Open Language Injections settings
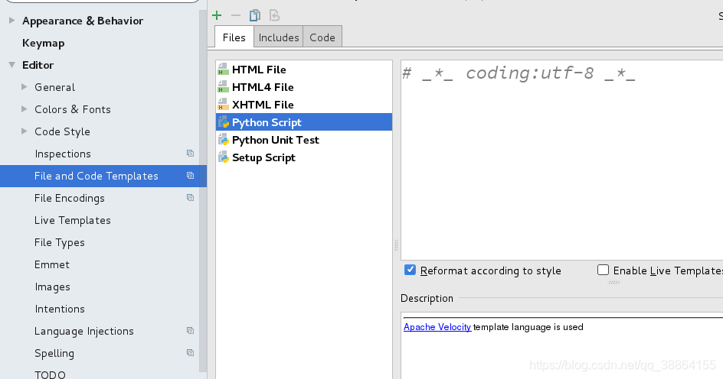The height and width of the screenshot is (379, 723). point(84,331)
